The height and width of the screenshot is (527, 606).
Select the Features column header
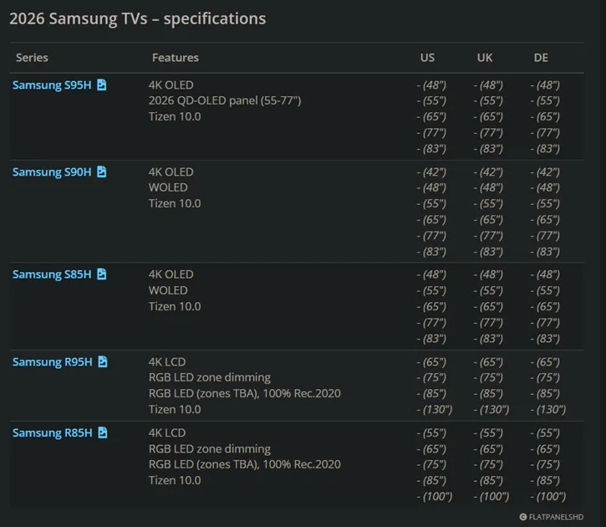pos(176,58)
